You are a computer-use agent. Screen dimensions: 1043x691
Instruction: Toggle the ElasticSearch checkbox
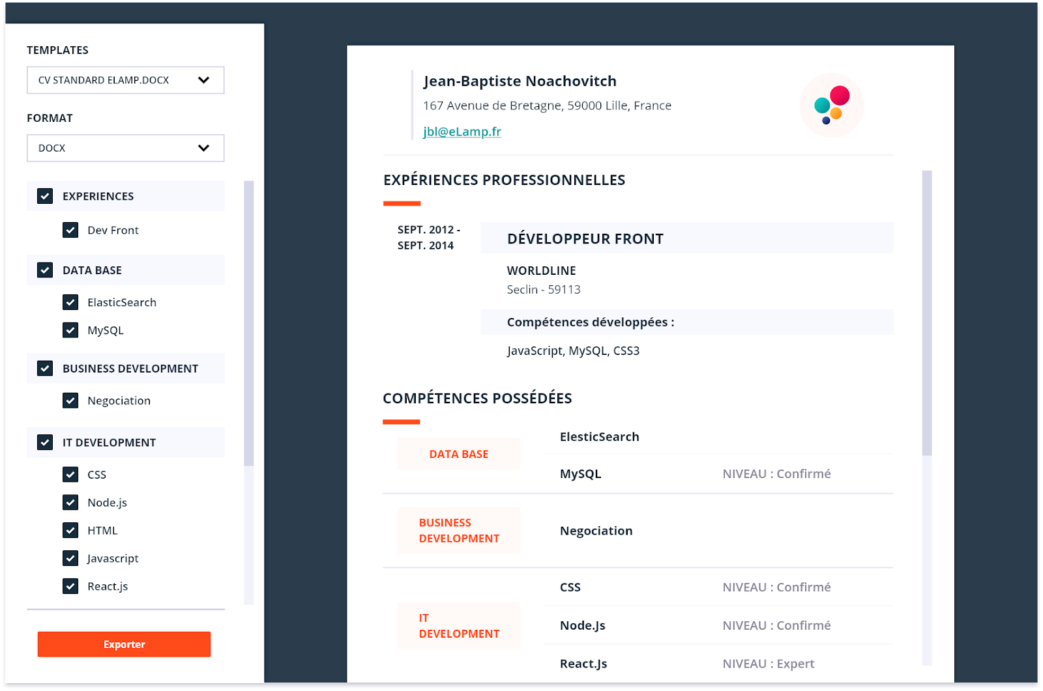pos(70,302)
